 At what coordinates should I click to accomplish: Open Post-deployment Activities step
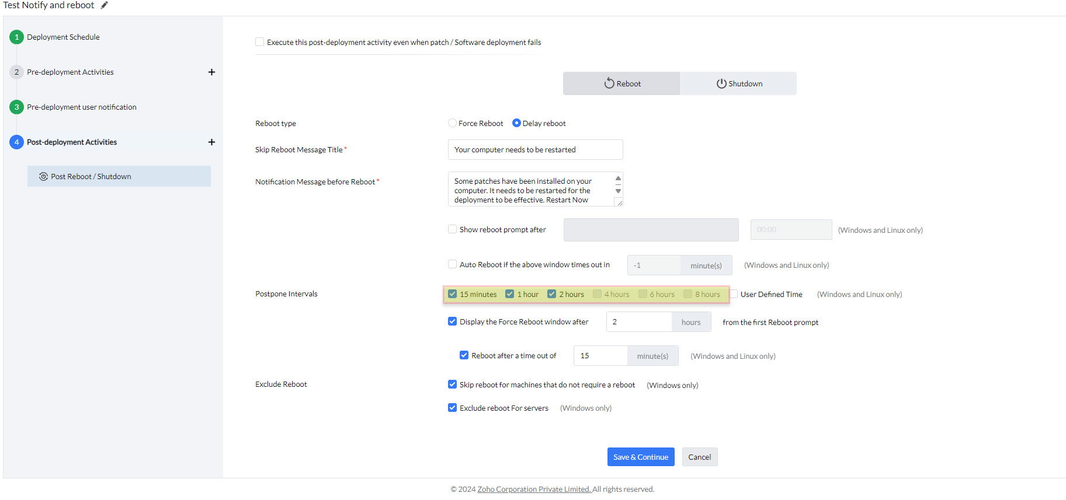pos(72,142)
